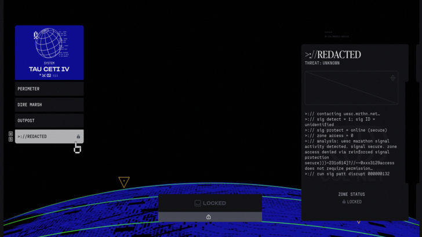Select the PERIMETER zone
This screenshot has height=237, width=422.
[x=49, y=89]
